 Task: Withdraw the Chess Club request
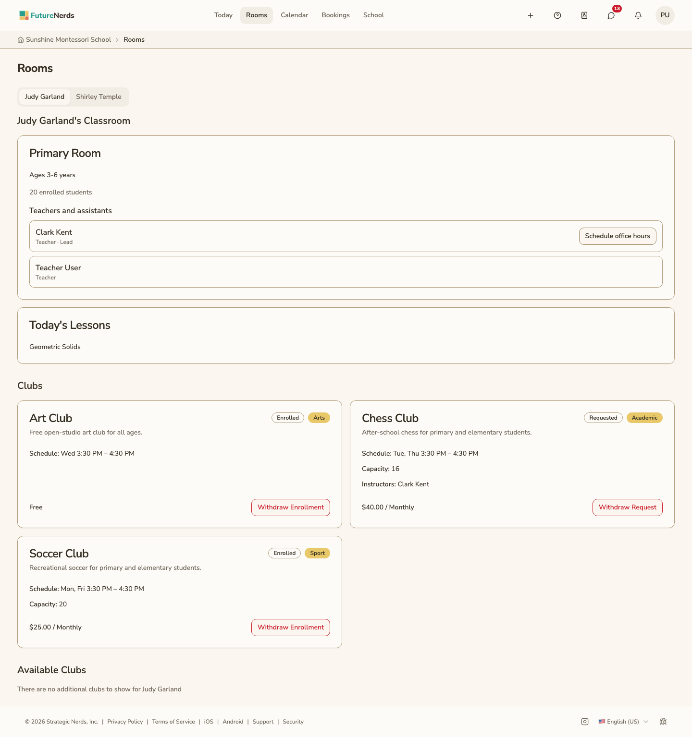(628, 507)
